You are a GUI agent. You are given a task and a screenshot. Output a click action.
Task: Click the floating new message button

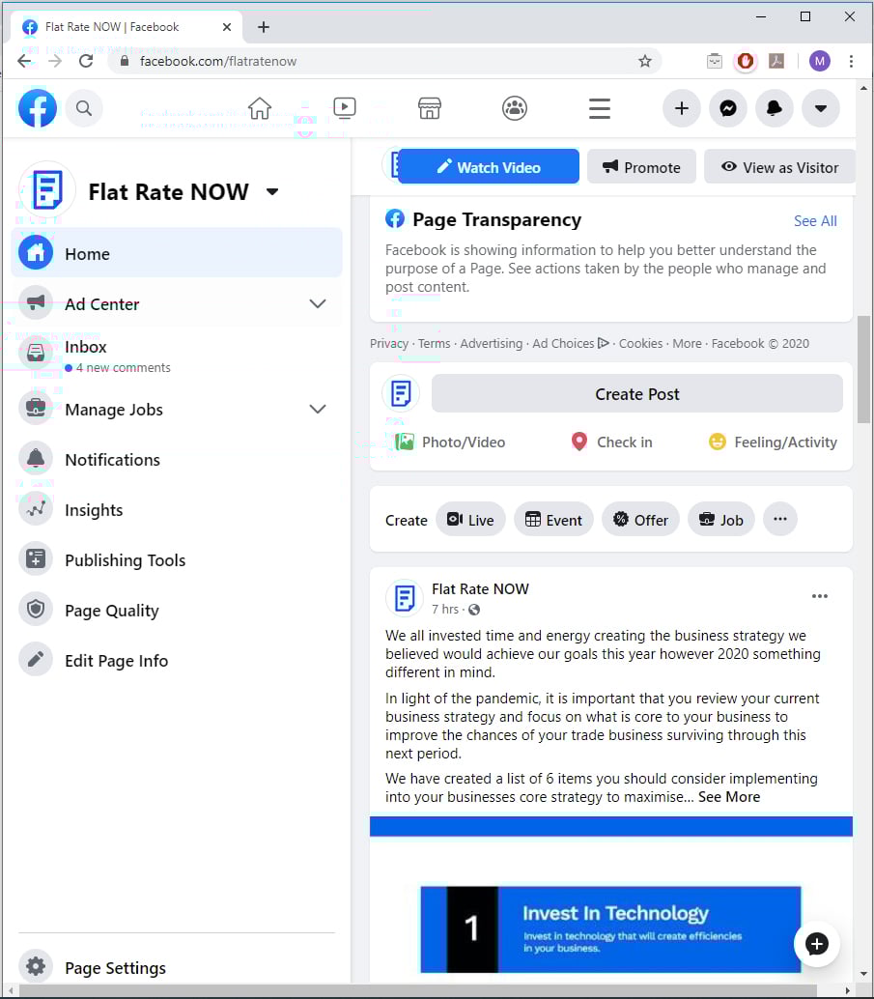(817, 944)
